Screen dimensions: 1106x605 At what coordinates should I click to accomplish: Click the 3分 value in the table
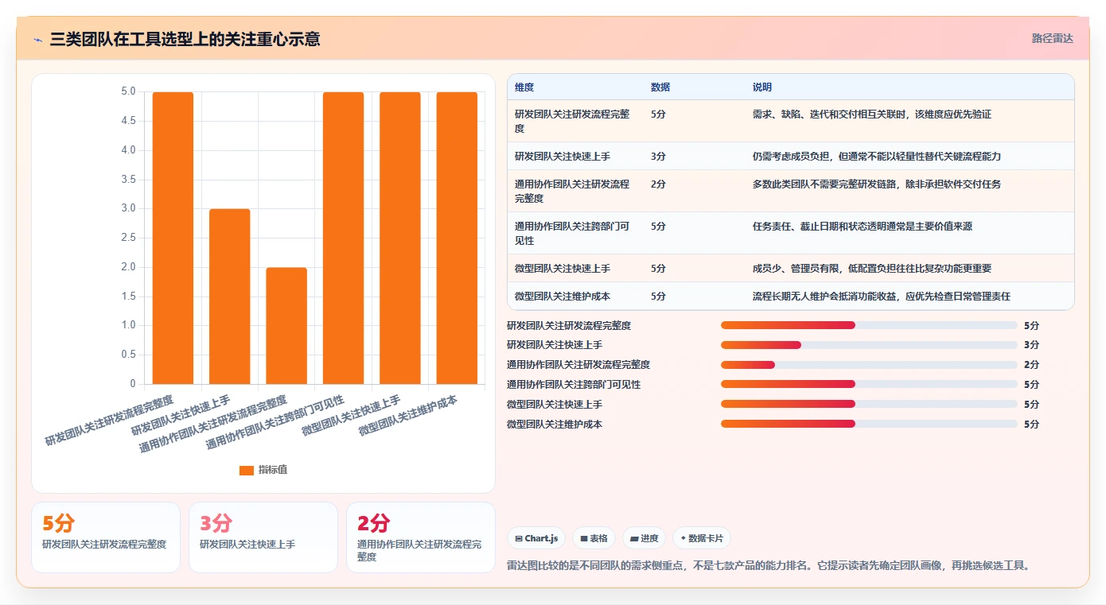pyautogui.click(x=658, y=157)
